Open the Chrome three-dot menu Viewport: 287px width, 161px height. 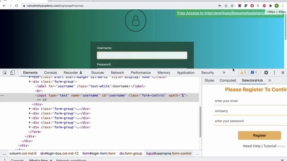[x=283, y=6]
